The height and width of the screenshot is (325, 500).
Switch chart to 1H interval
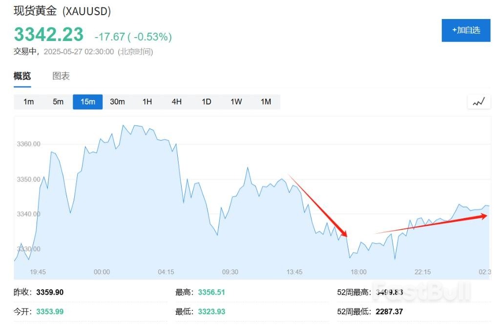147,102
